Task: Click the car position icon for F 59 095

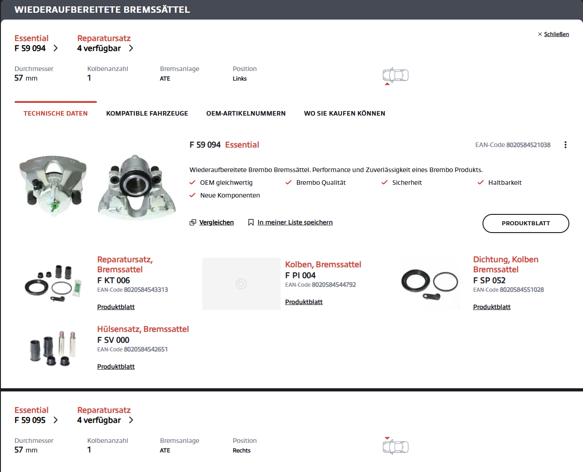Action: (396, 446)
